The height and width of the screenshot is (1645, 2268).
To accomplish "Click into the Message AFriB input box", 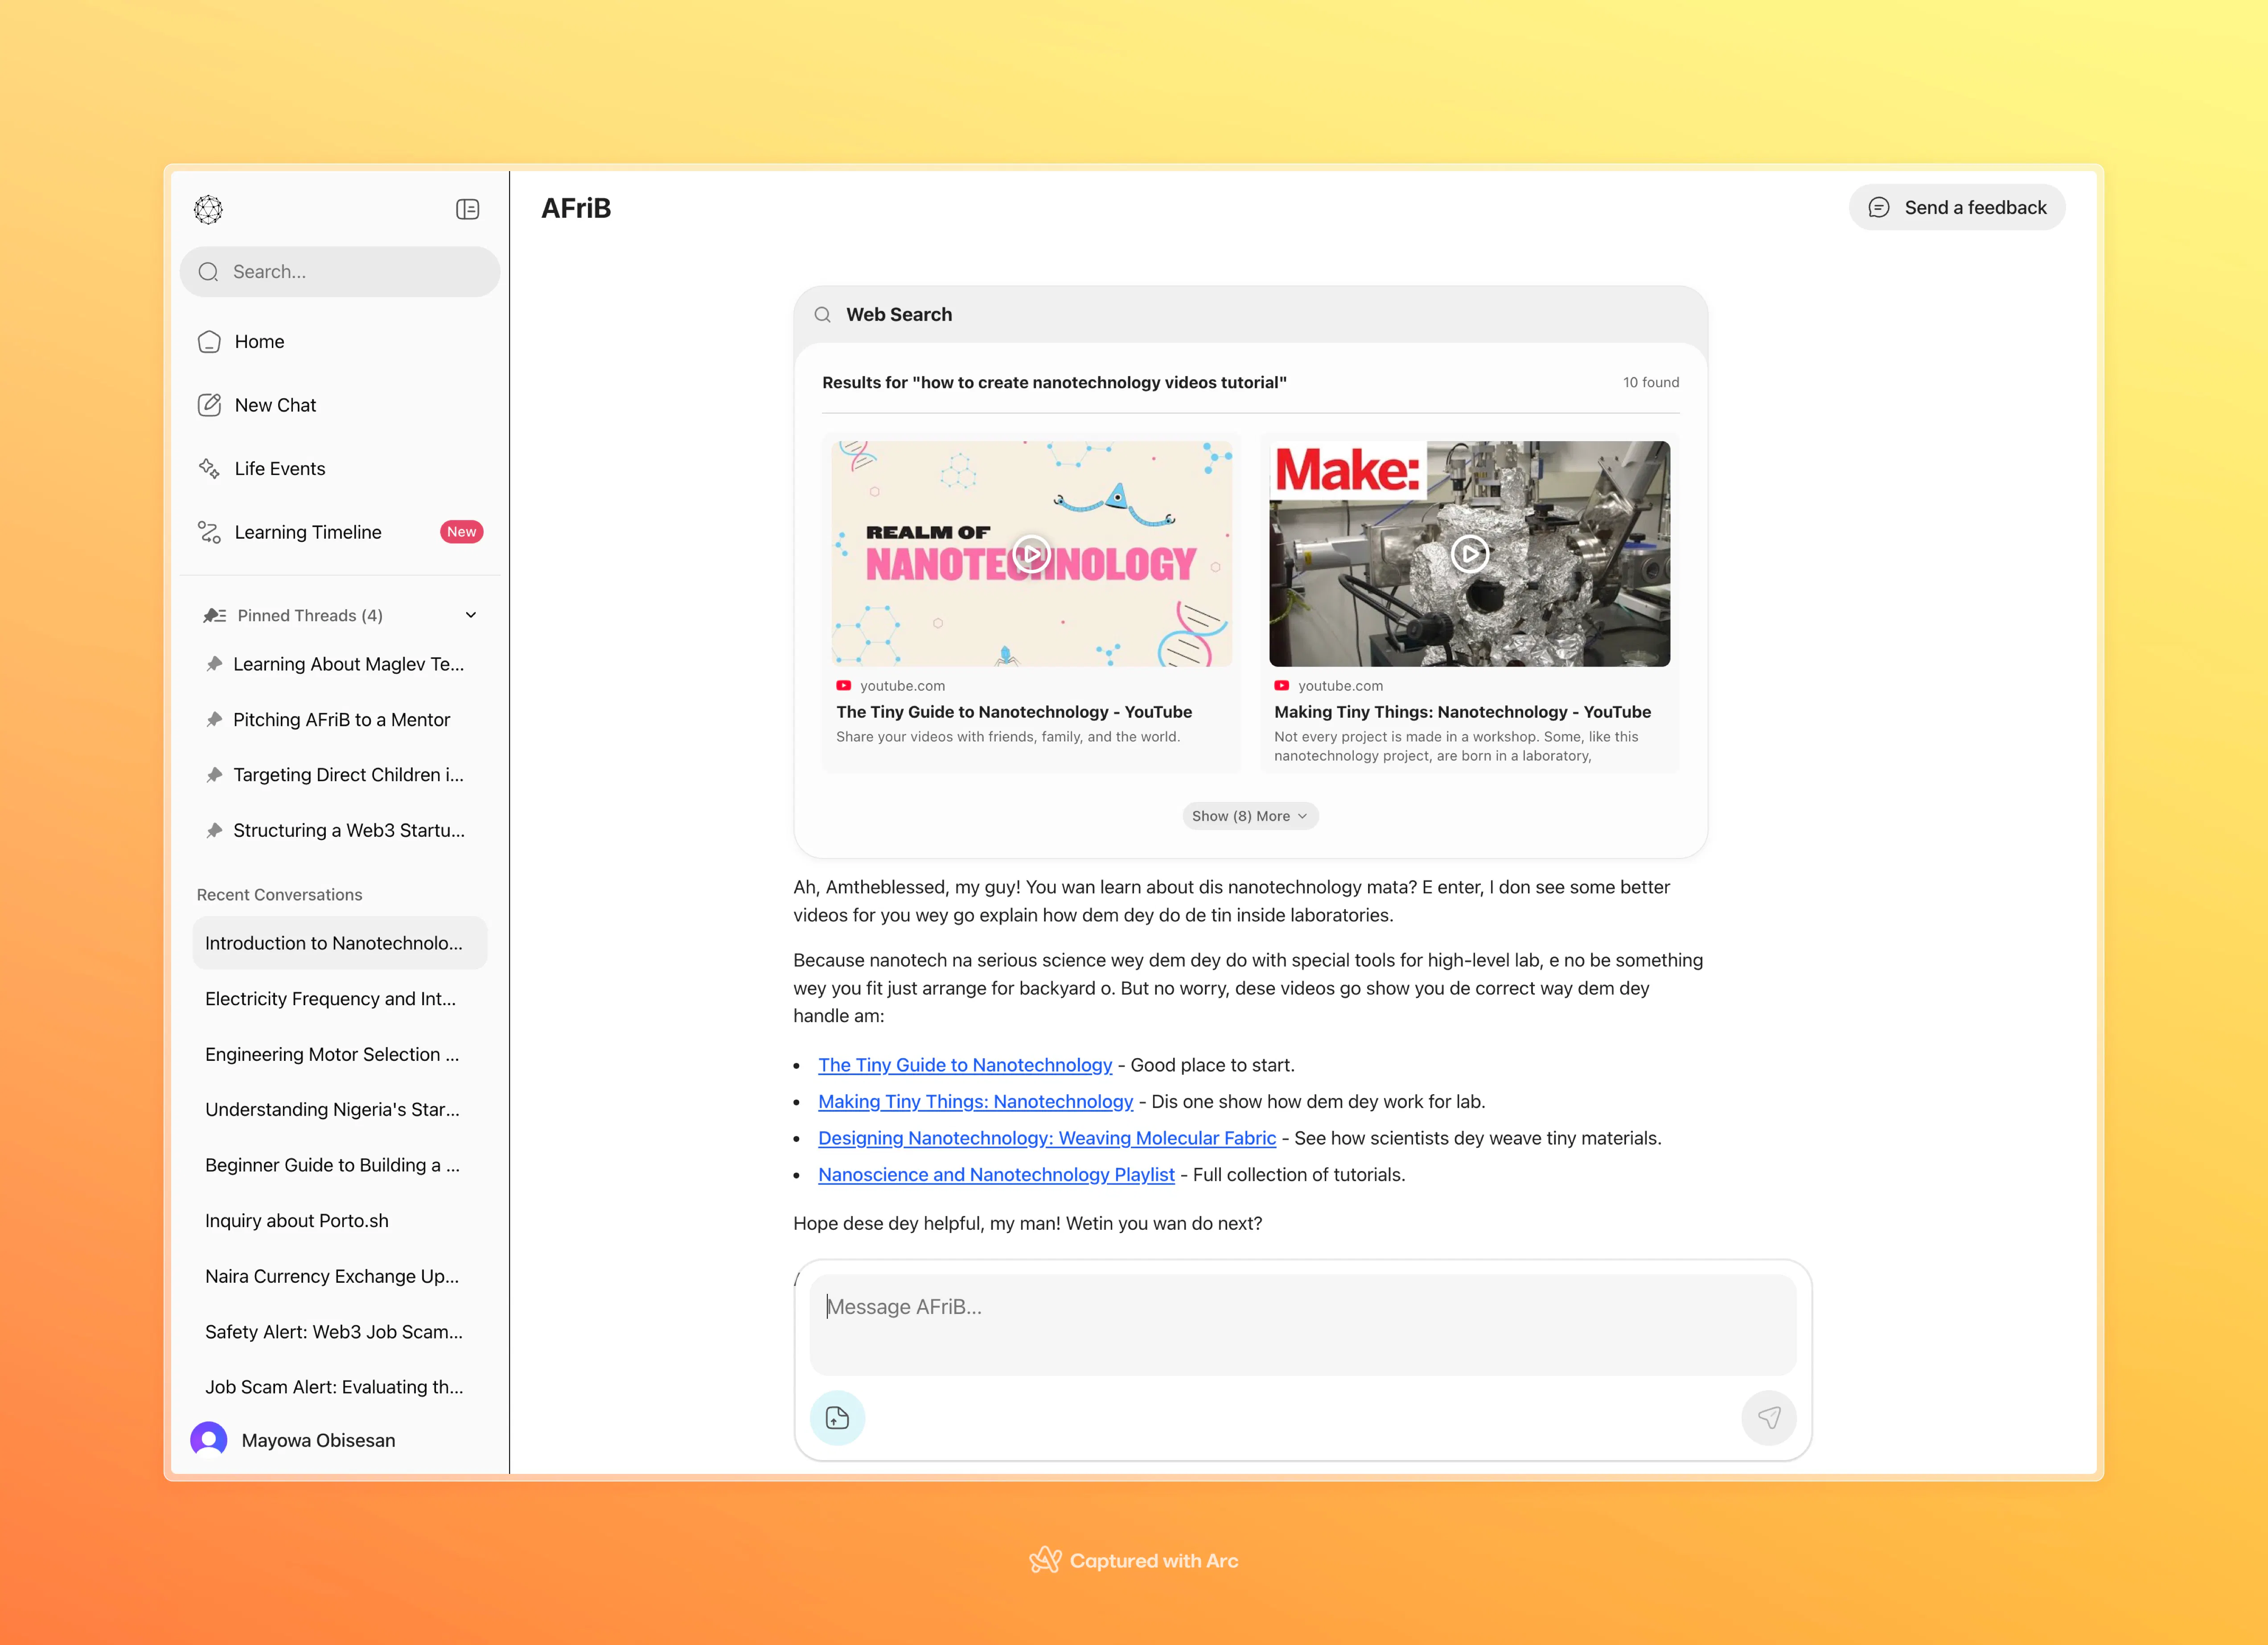I will pyautogui.click(x=1303, y=1324).
